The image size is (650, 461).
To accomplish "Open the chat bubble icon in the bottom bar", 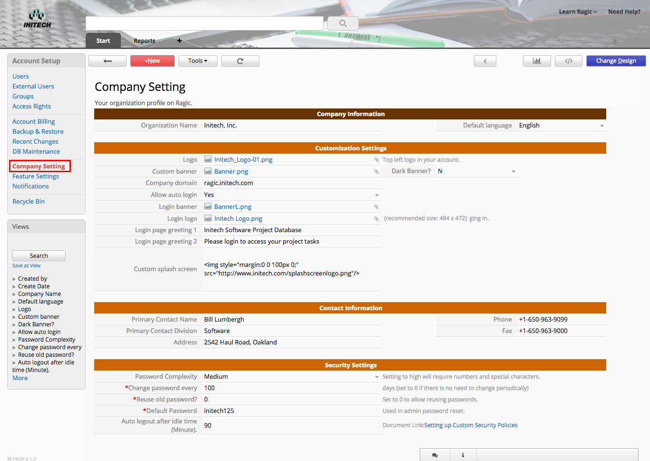I will pyautogui.click(x=435, y=455).
